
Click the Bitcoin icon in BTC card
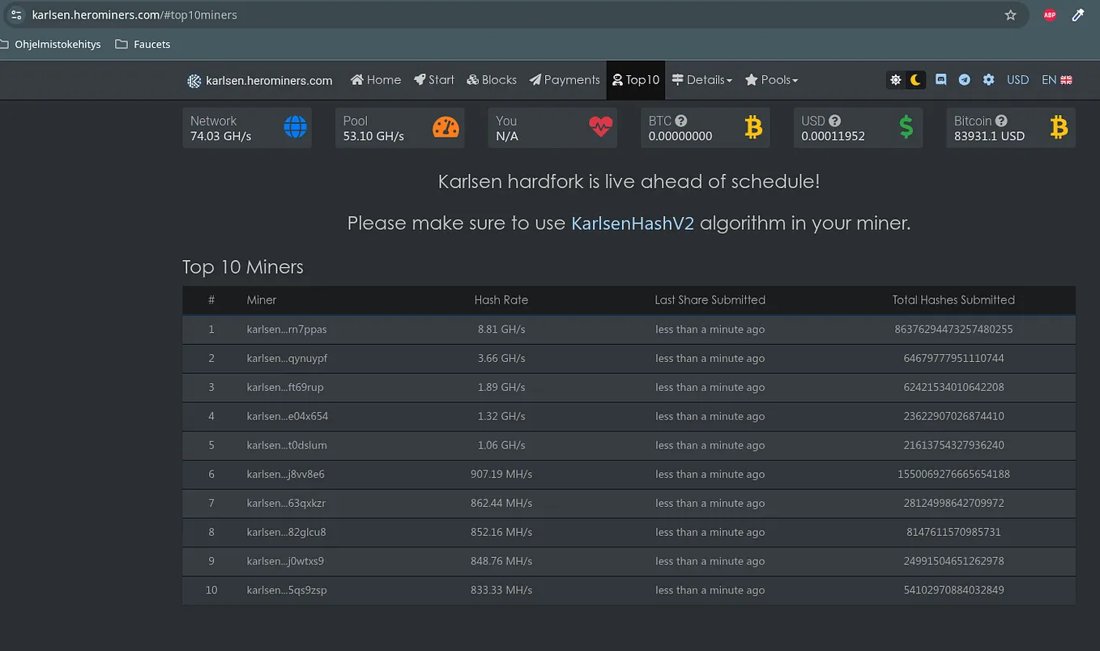[754, 127]
